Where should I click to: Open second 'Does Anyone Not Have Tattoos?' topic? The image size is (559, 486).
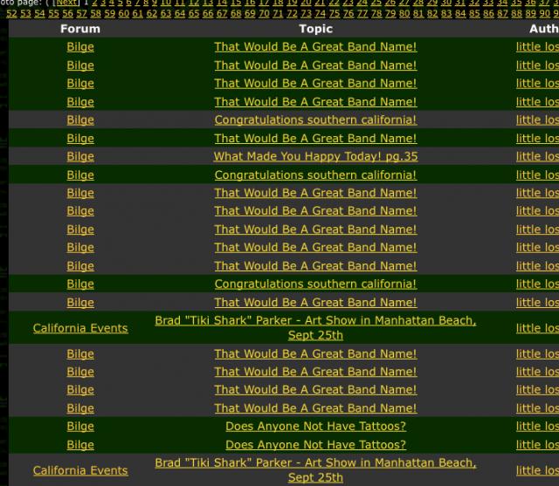click(x=315, y=445)
